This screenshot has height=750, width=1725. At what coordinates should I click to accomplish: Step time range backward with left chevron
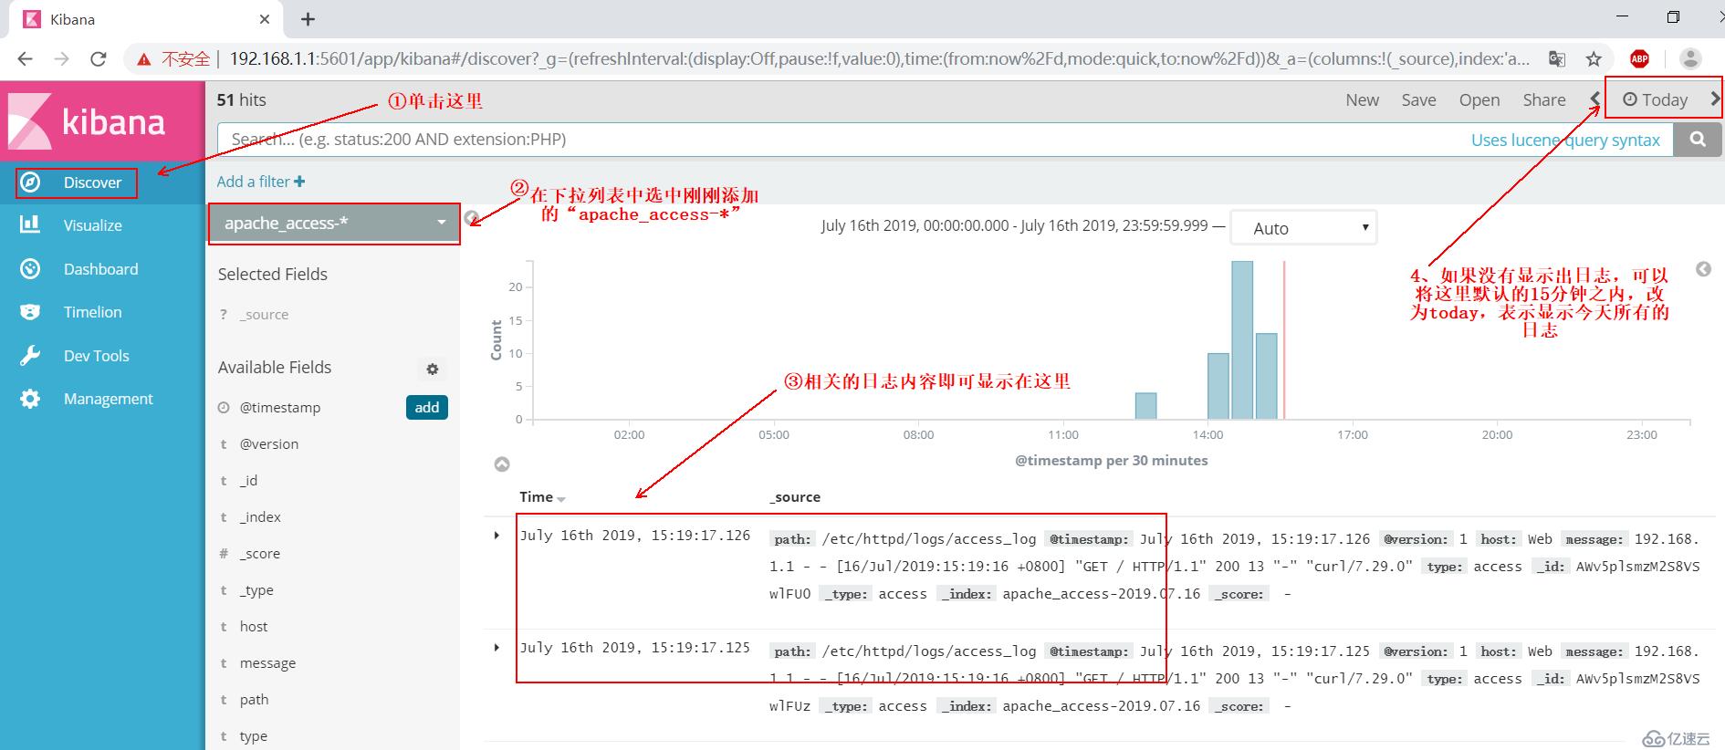pyautogui.click(x=1595, y=99)
